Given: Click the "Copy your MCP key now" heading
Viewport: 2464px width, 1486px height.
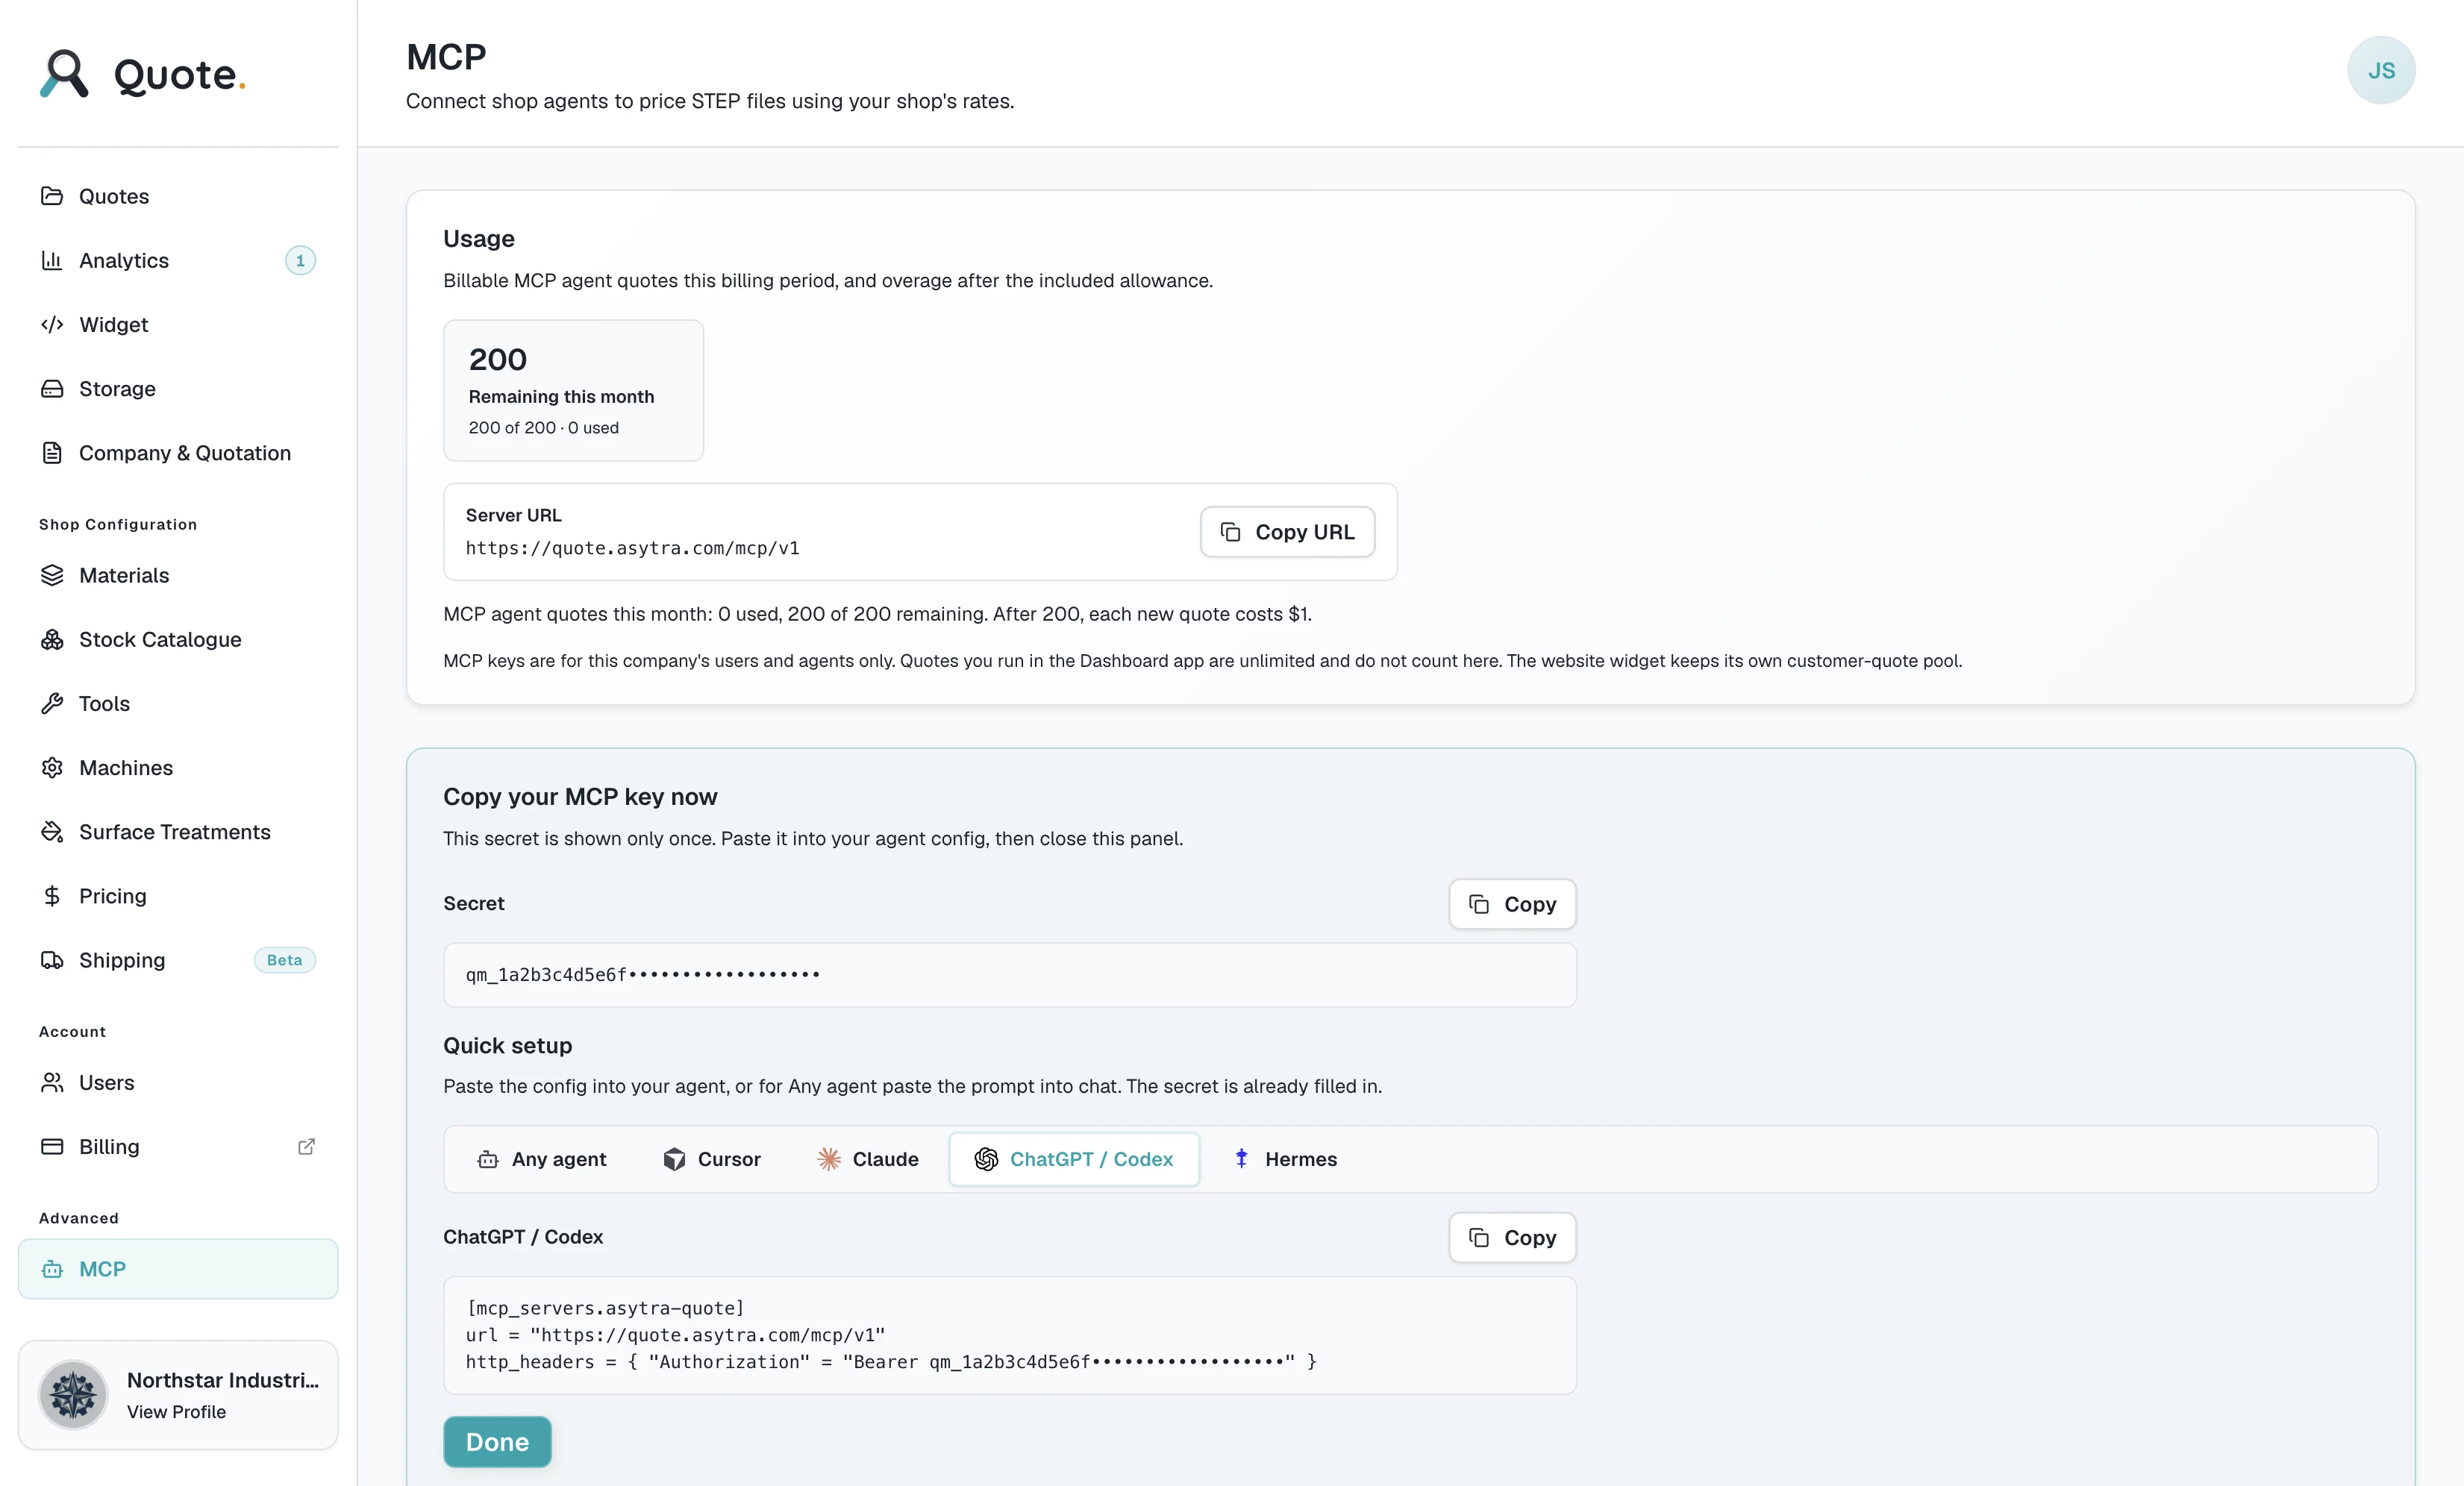Looking at the screenshot, I should click(580, 796).
